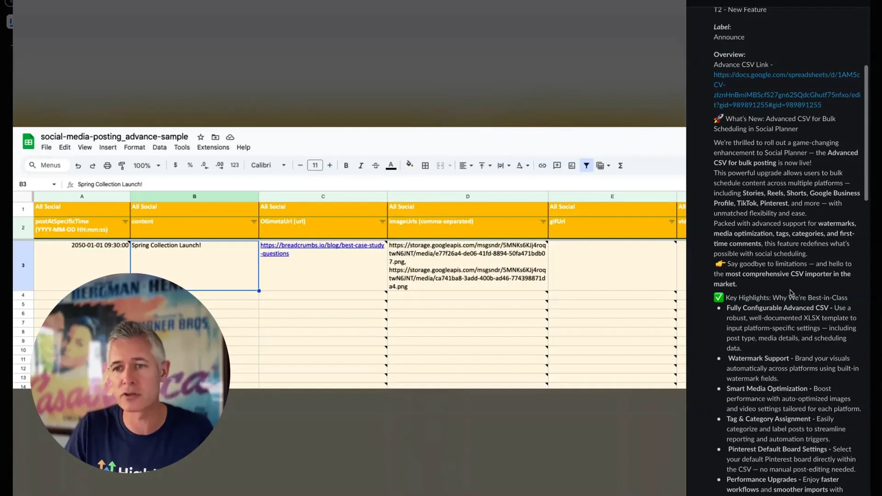882x496 pixels.
Task: Open horizontal align dropdown
Action: click(466, 165)
